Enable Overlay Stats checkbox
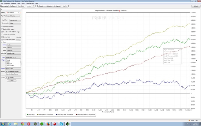The width and height of the screenshot is (201, 126). 2,37
